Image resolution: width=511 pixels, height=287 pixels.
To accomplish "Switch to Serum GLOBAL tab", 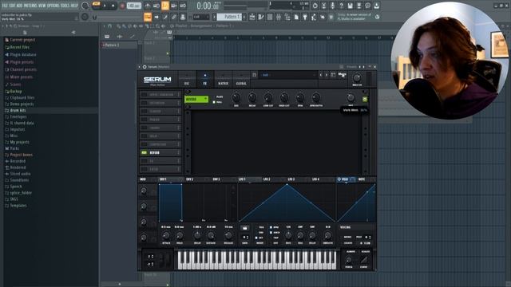I will (241, 80).
